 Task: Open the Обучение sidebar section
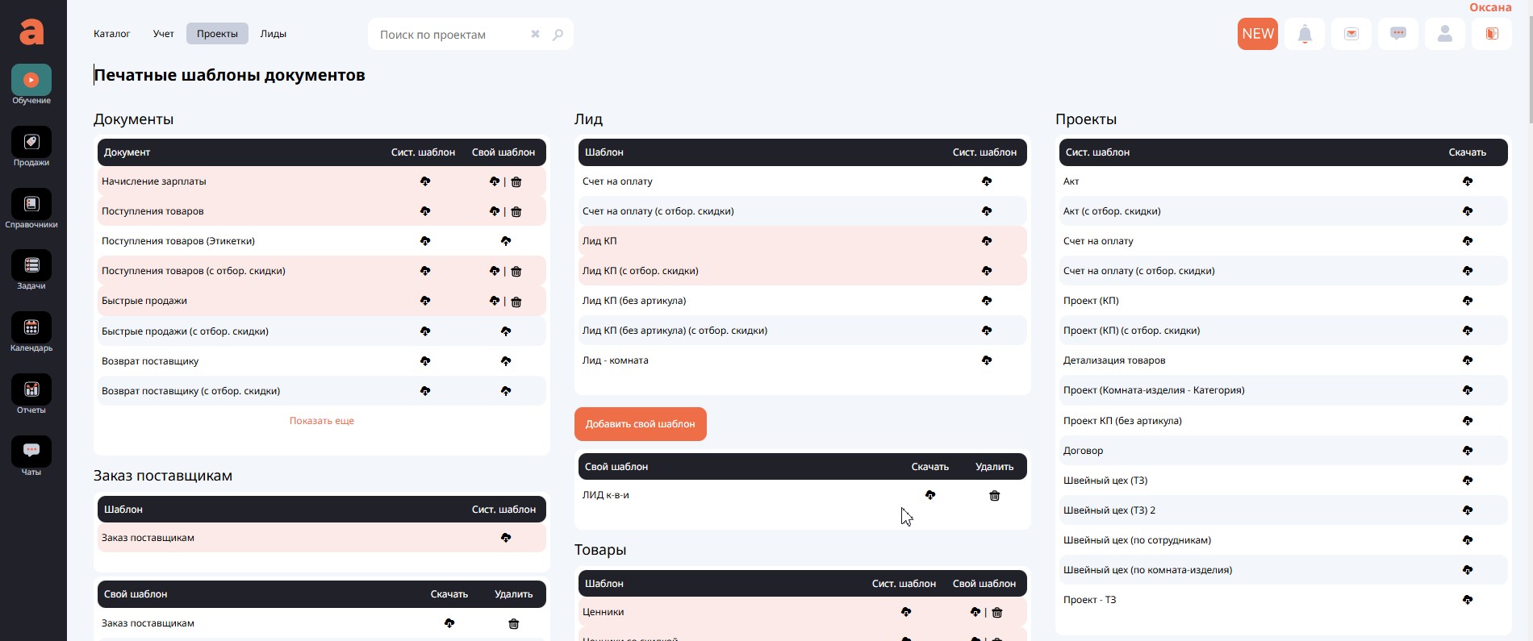pyautogui.click(x=31, y=81)
